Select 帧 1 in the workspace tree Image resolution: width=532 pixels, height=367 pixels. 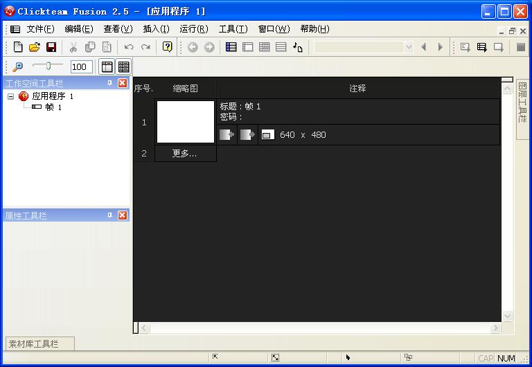(x=53, y=107)
